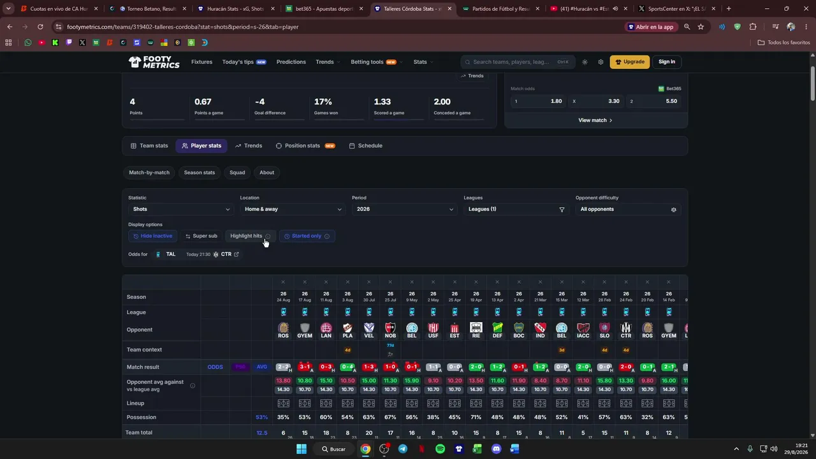Open site settings gear in header
Viewport: 816px width, 459px height.
click(601, 62)
